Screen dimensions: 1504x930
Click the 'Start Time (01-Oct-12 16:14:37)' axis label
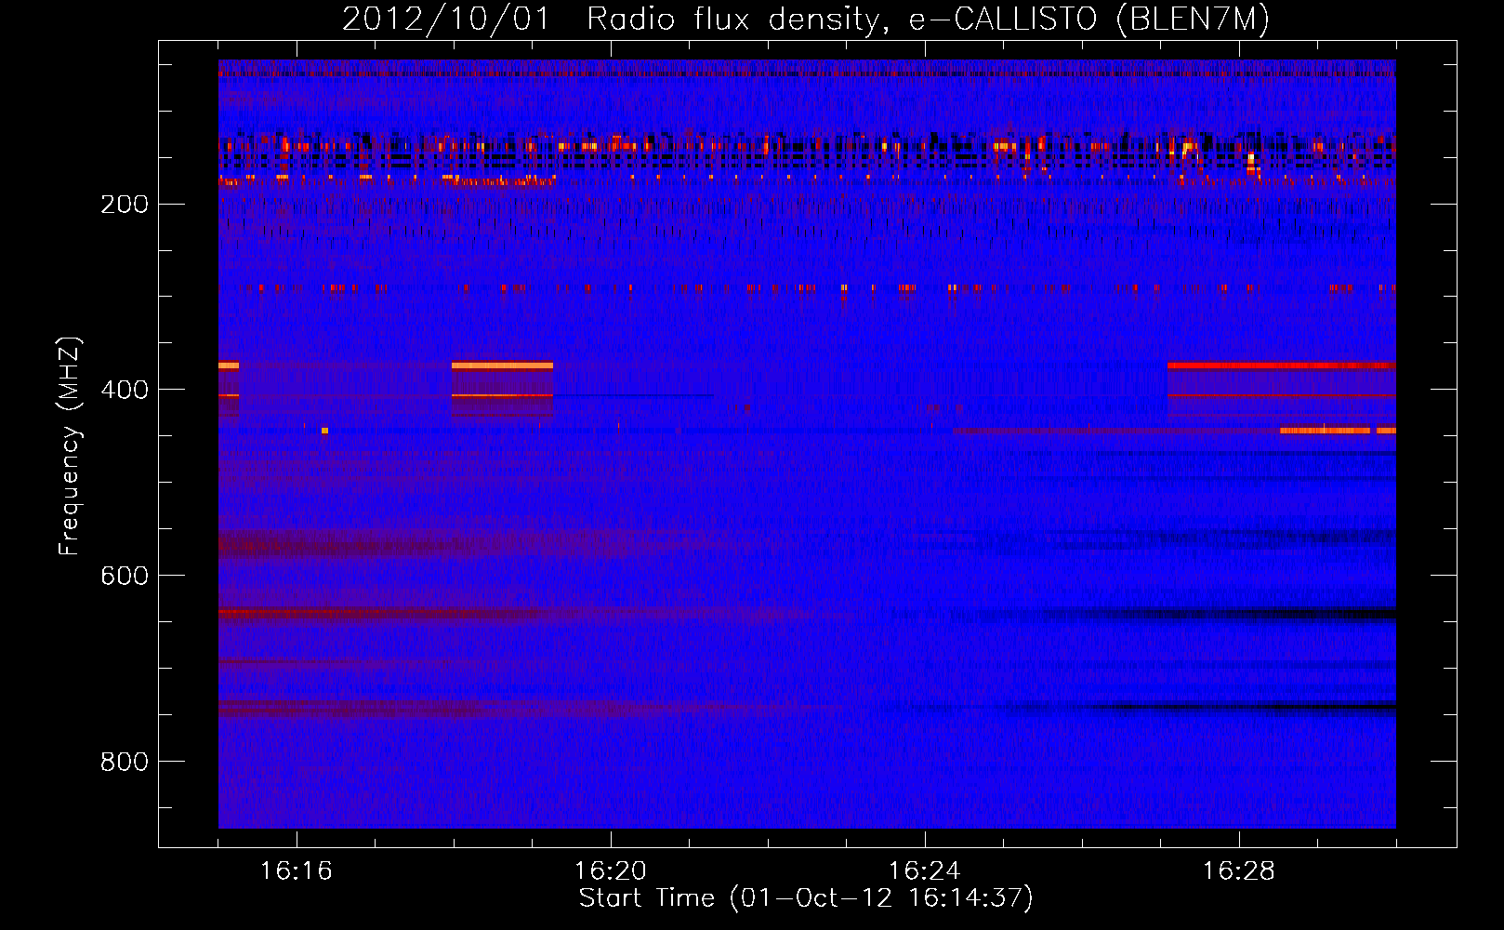point(806,898)
